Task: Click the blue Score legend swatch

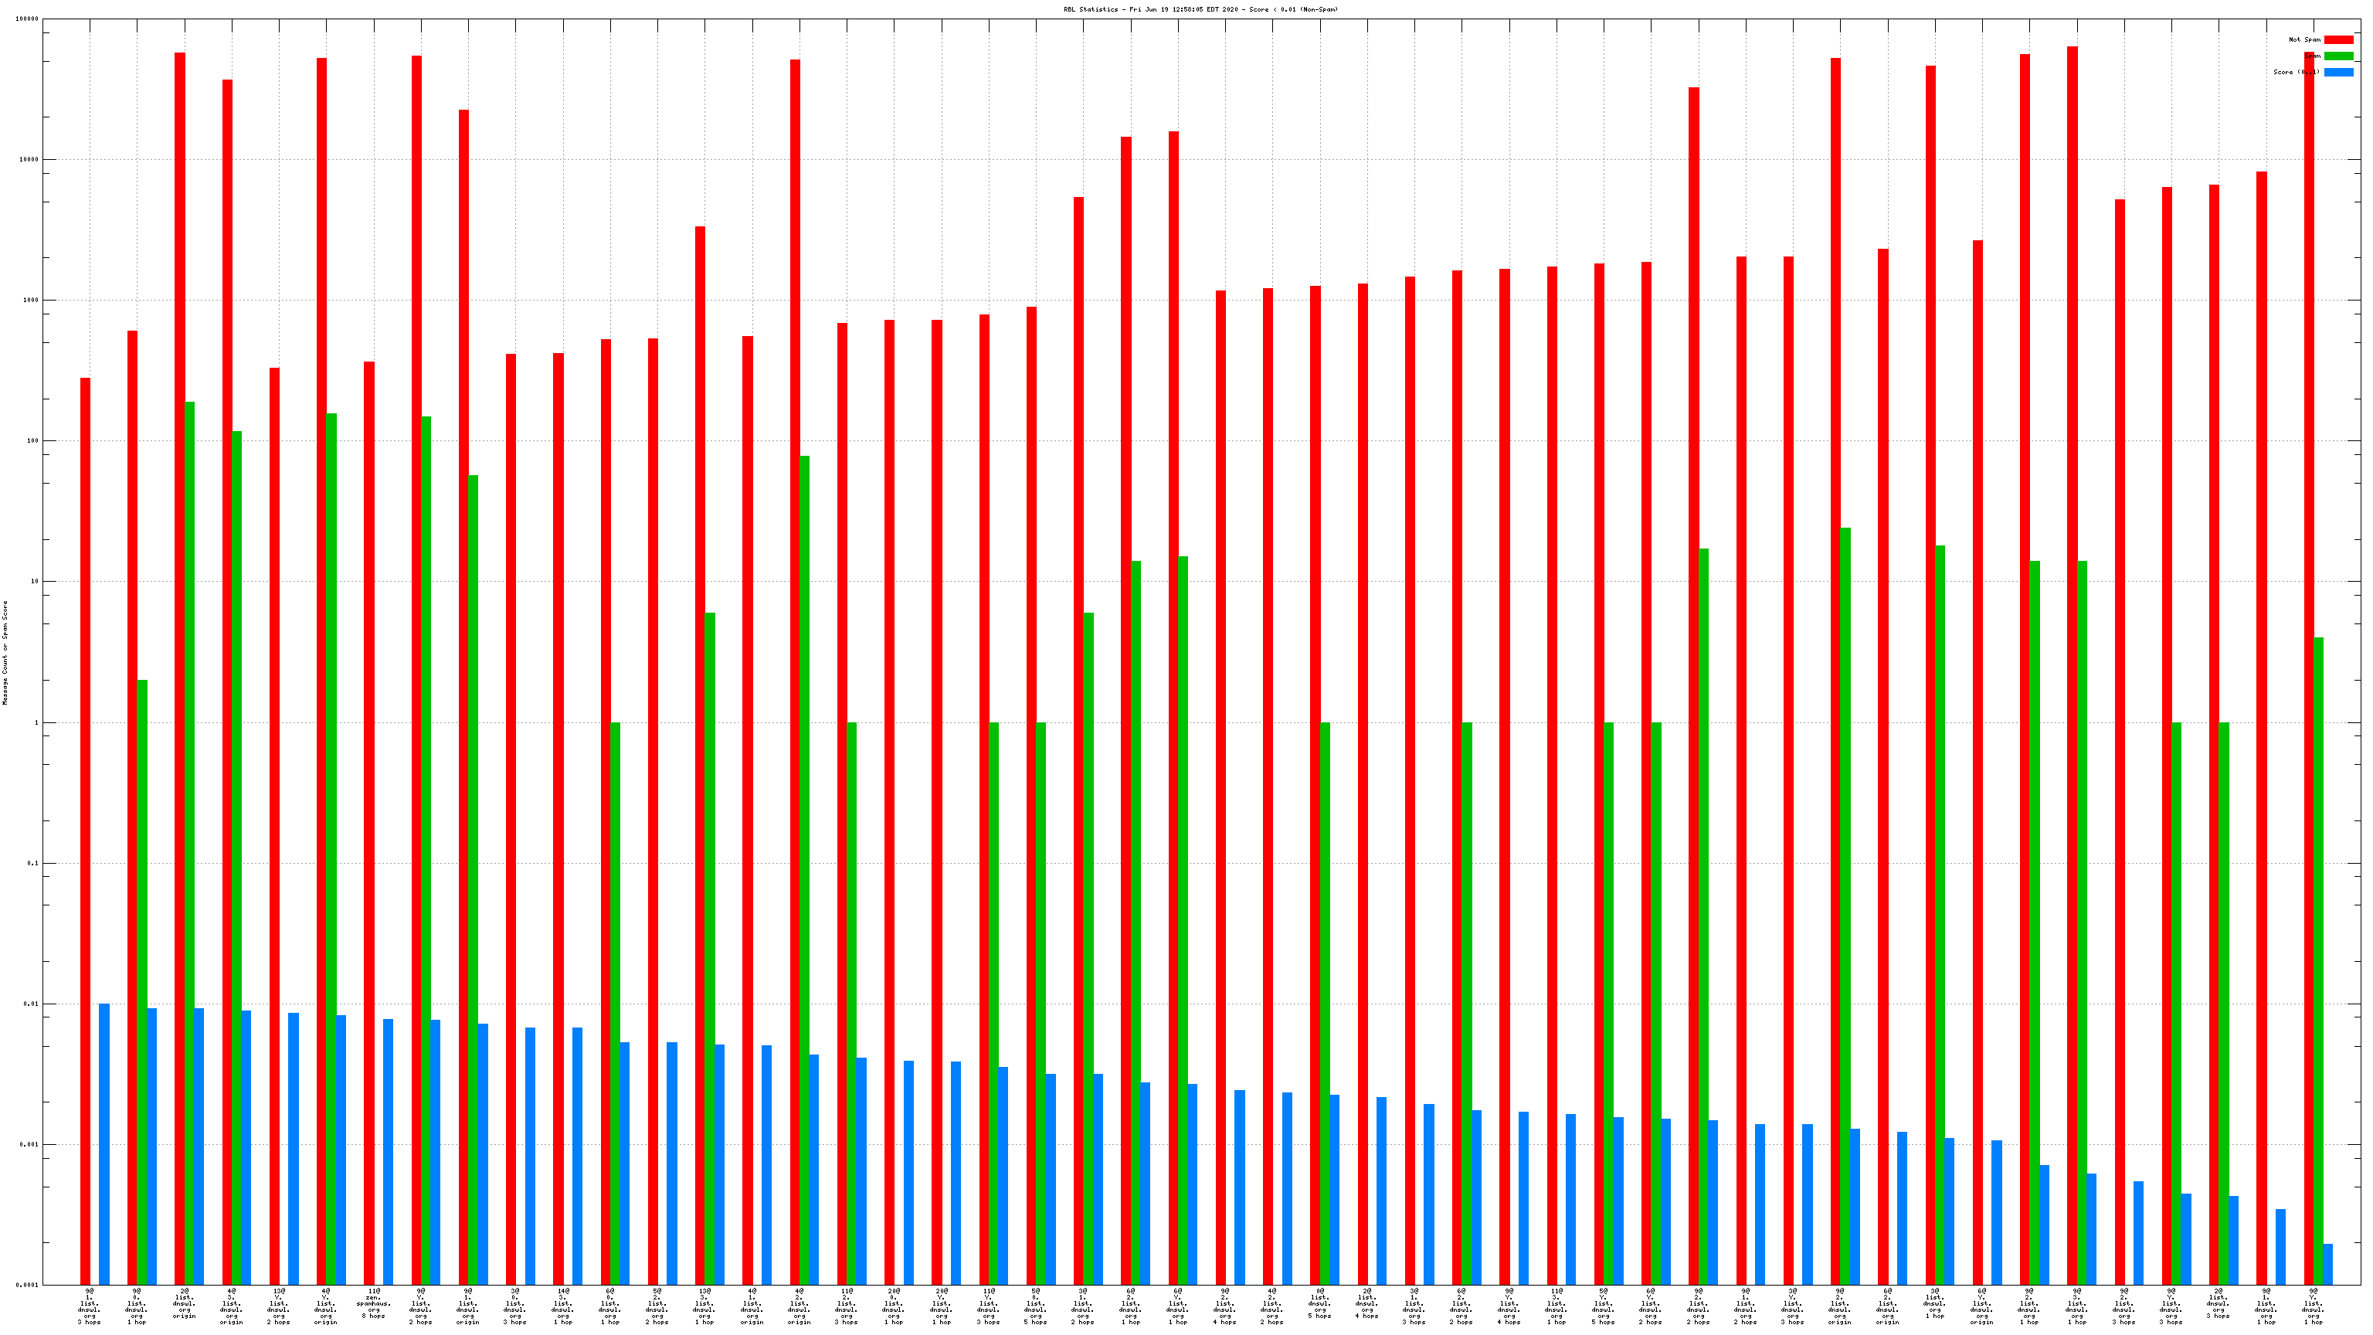Action: (x=2338, y=72)
